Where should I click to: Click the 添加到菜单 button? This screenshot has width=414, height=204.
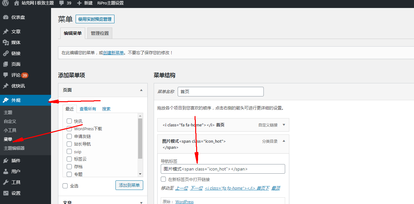pyautogui.click(x=129, y=185)
